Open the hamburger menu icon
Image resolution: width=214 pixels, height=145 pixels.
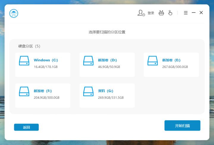click(185, 13)
